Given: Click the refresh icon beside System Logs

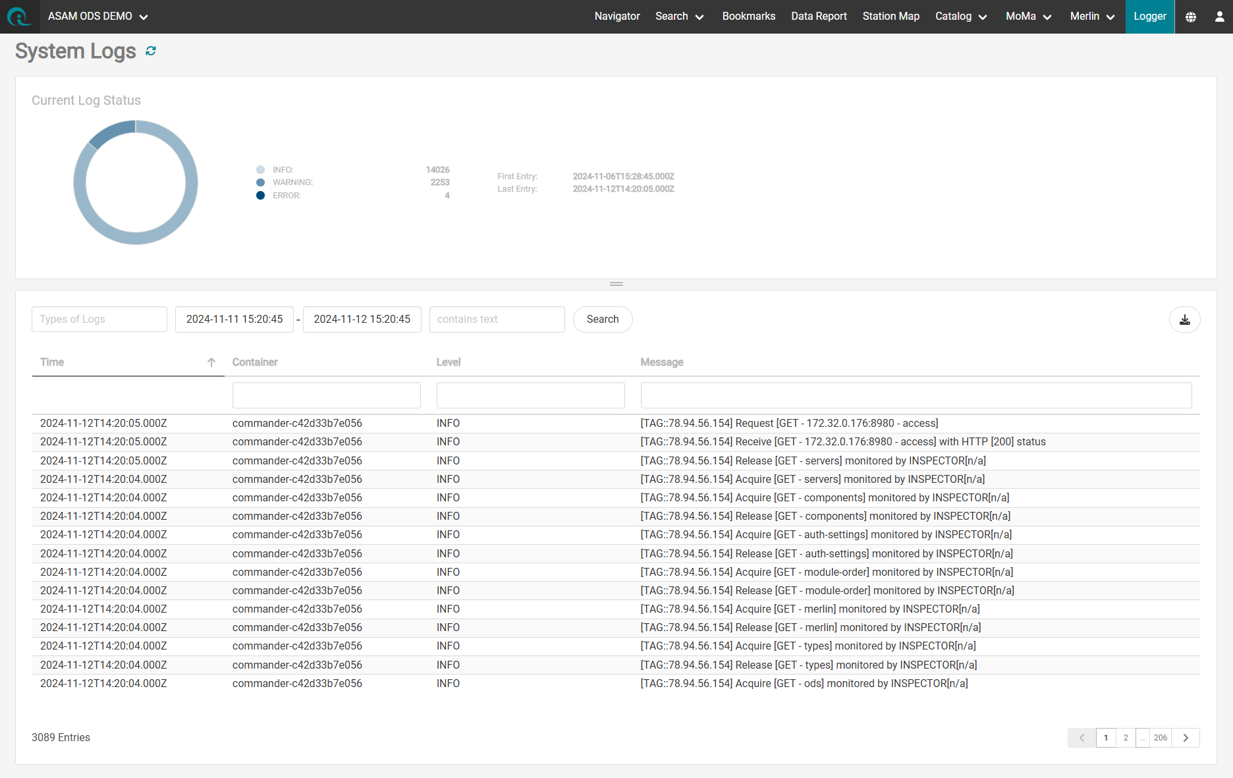Looking at the screenshot, I should 151,51.
